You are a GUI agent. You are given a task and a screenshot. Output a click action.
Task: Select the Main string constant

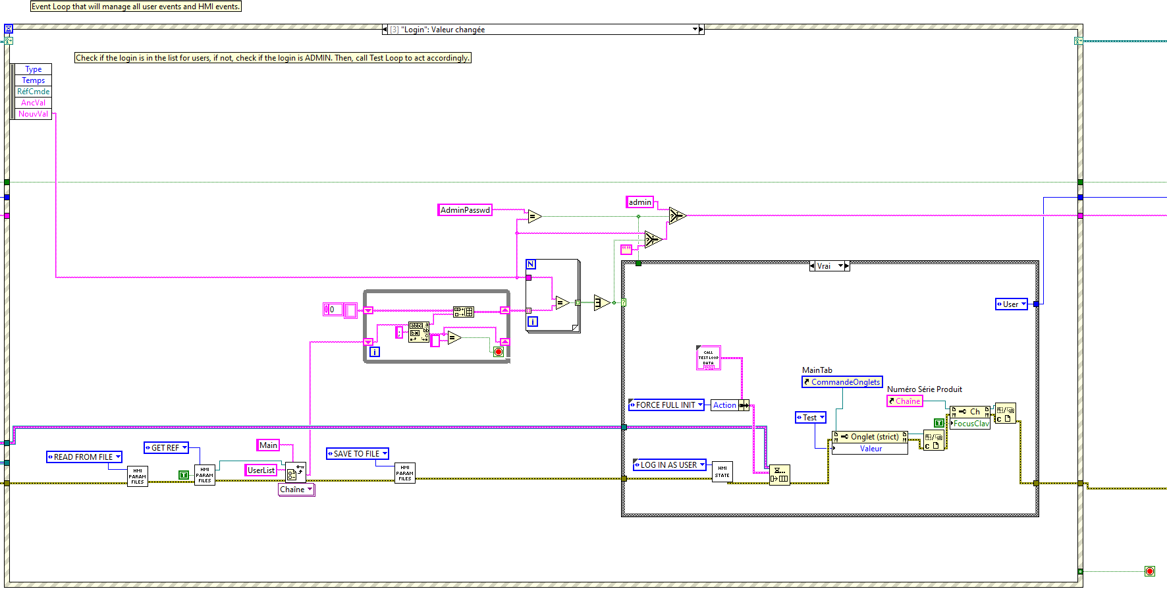[x=268, y=445]
